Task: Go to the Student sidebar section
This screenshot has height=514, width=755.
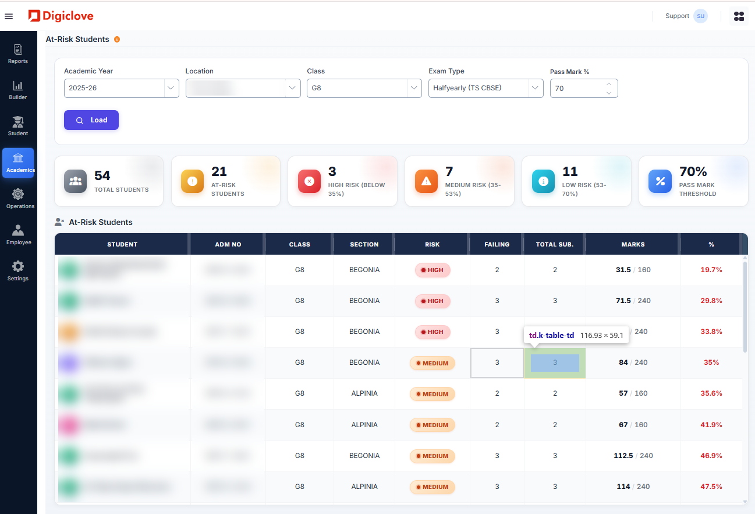Action: click(18, 126)
